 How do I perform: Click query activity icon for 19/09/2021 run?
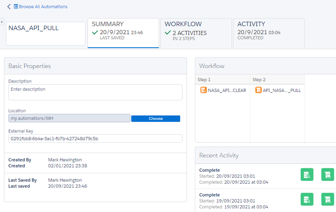pyautogui.click(x=307, y=199)
